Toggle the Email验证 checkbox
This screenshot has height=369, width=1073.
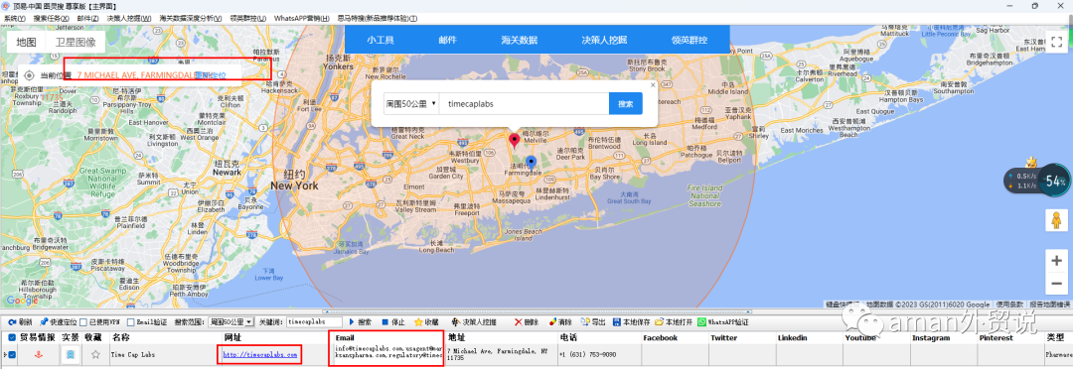click(x=131, y=321)
